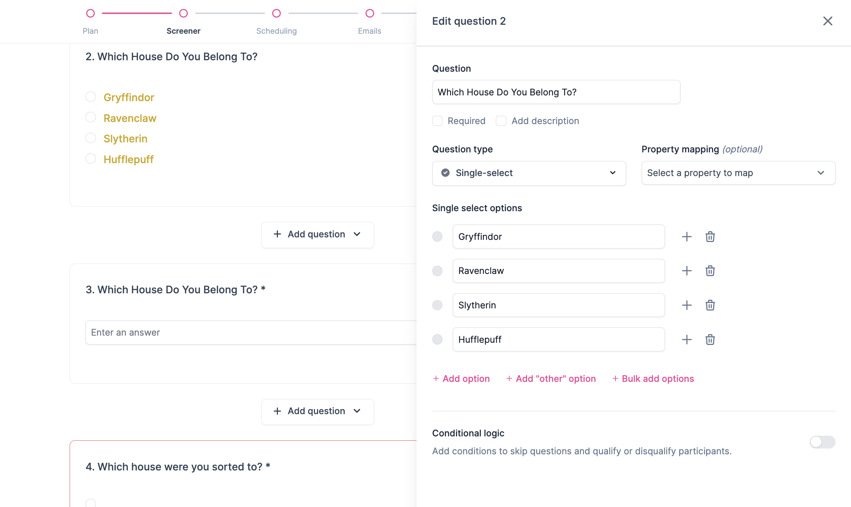Delete the Gryffindor option with trash icon
The image size is (851, 507).
tap(710, 237)
